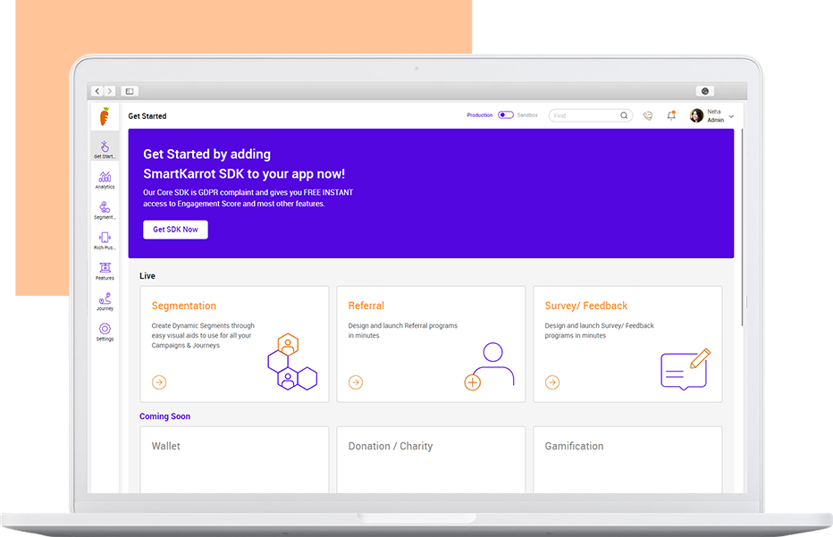Click the Segmentation card title
The width and height of the screenshot is (833, 537).
[x=184, y=306]
